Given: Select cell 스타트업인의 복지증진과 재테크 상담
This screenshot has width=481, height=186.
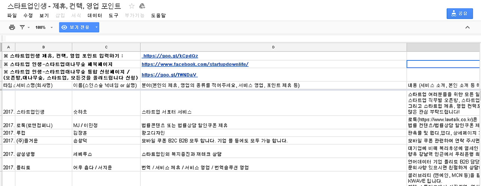Looking at the screenshot, I should [274, 151].
